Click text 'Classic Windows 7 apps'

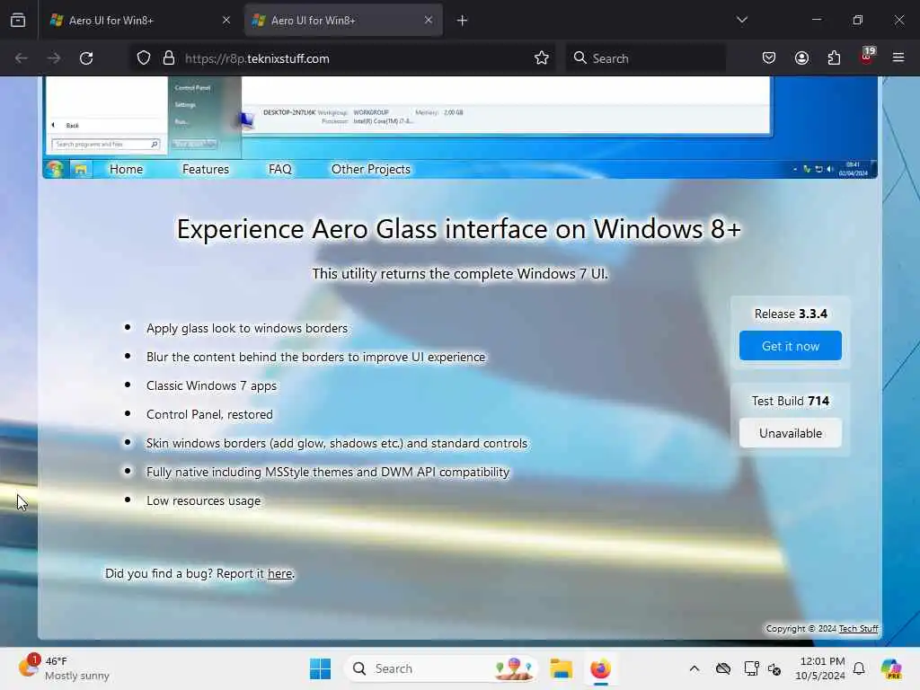coord(211,385)
